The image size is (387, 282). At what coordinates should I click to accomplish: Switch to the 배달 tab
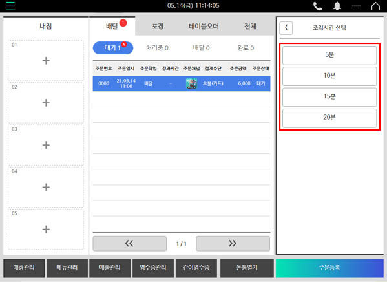click(112, 27)
